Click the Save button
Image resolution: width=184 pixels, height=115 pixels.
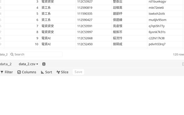pos(78,72)
